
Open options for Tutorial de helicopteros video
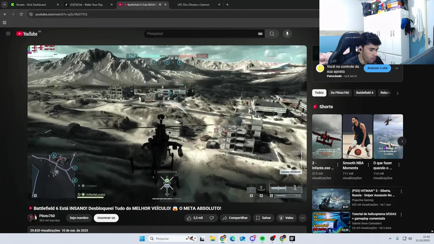click(x=401, y=215)
